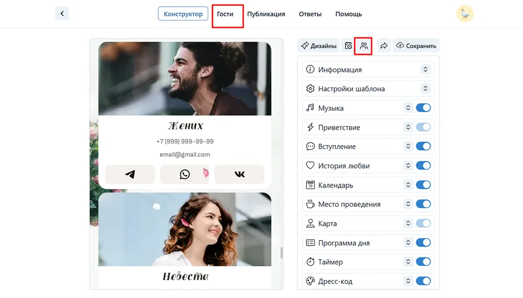This screenshot has width=523, height=298.
Task: Toggle the Музыка switch off
Action: point(423,108)
